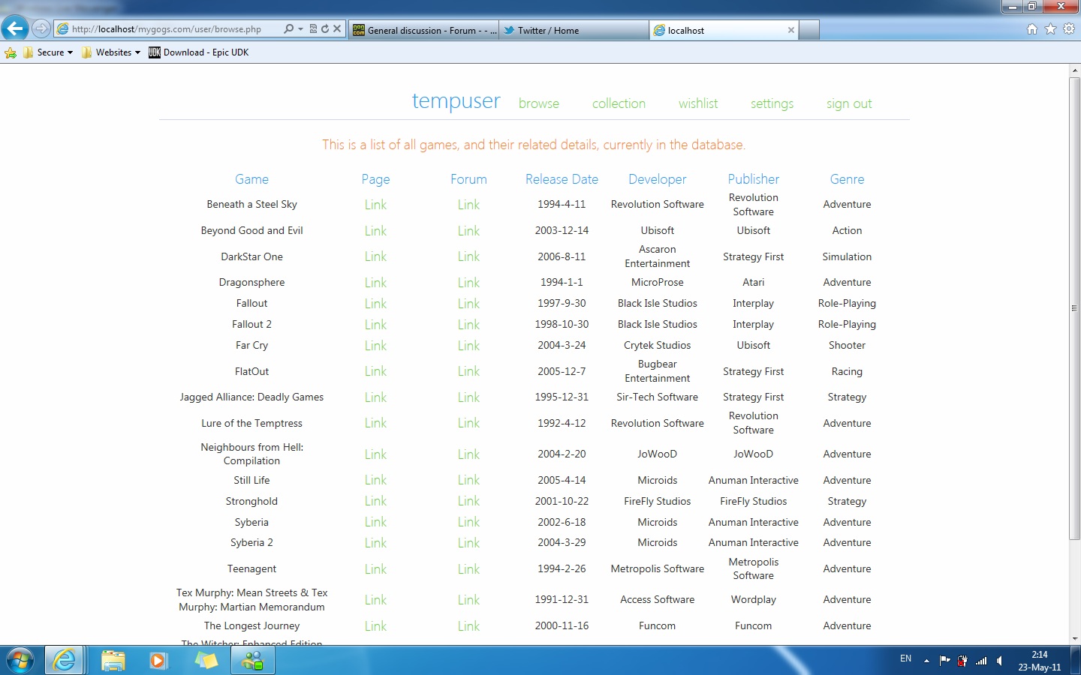The height and width of the screenshot is (675, 1081).
Task: Open Page link for Lure of the Temptress
Action: (x=375, y=423)
